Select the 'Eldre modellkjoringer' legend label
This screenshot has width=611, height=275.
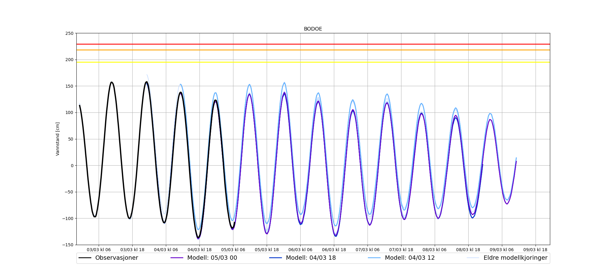point(515,258)
